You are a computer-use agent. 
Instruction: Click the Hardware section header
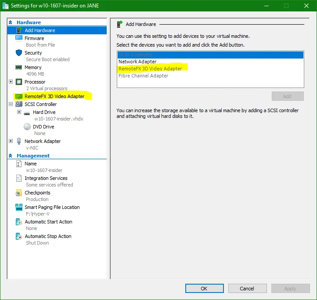tap(29, 22)
